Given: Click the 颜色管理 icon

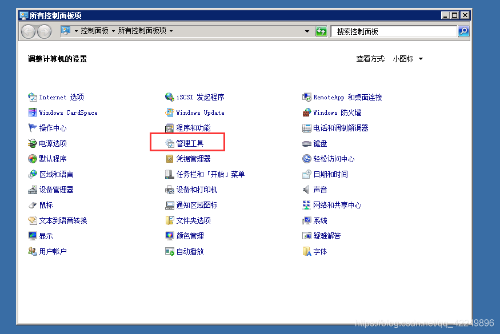Looking at the screenshot, I should [x=170, y=236].
